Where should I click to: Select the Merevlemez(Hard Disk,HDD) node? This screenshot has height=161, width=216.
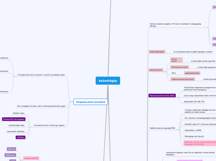point(162,96)
